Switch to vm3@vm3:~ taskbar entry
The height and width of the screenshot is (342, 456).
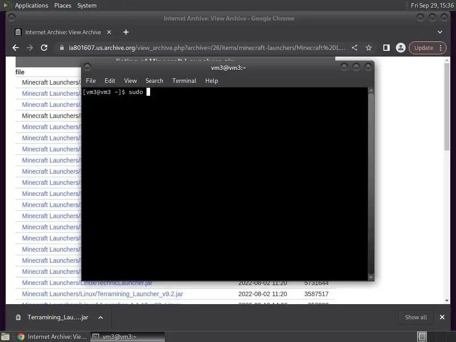click(x=127, y=337)
